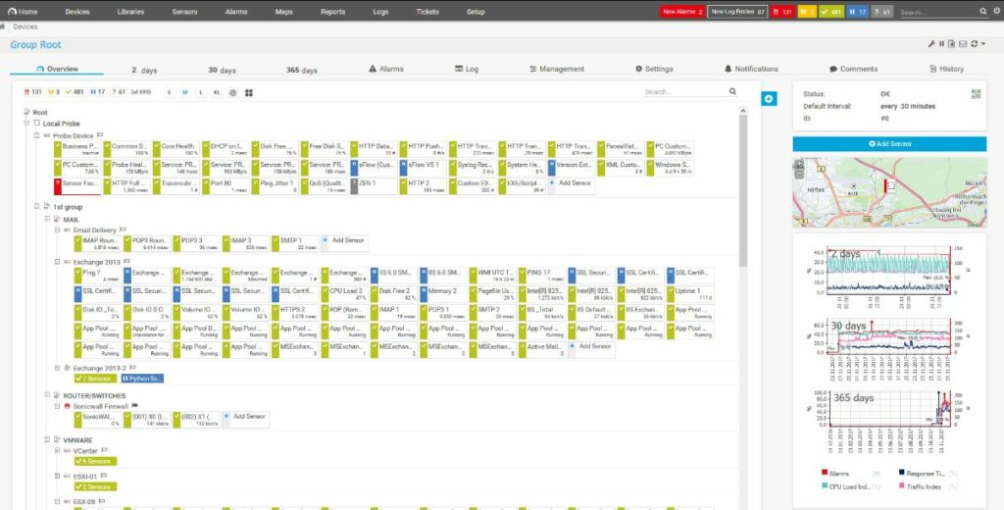Click the magnifier icon in top search bar

(x=983, y=11)
